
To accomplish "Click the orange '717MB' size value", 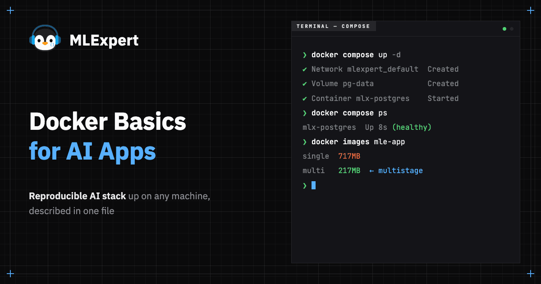I will [x=349, y=156].
